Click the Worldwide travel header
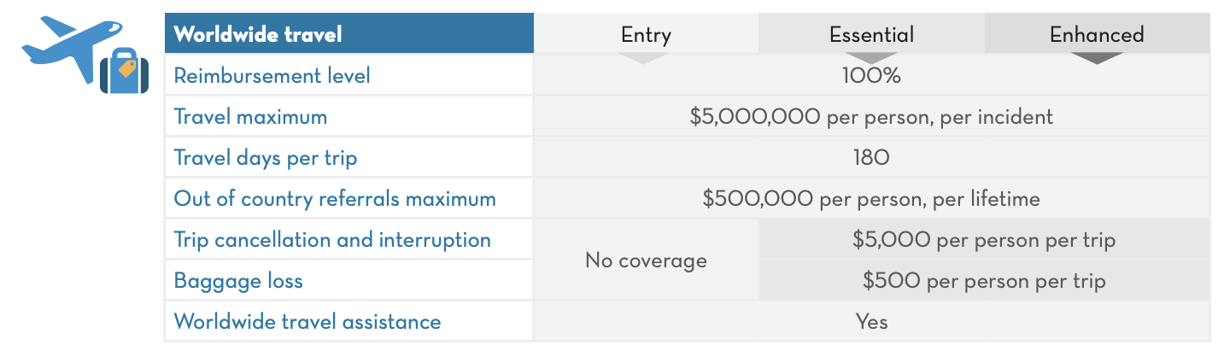The image size is (1230, 357). click(258, 34)
